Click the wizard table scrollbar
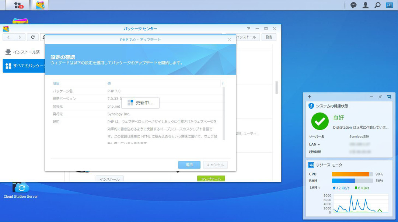 (x=224, y=114)
